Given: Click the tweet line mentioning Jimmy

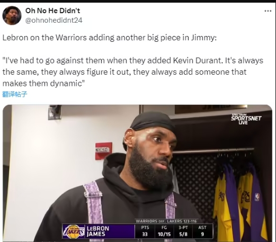Looking at the screenshot, I should pos(109,38).
